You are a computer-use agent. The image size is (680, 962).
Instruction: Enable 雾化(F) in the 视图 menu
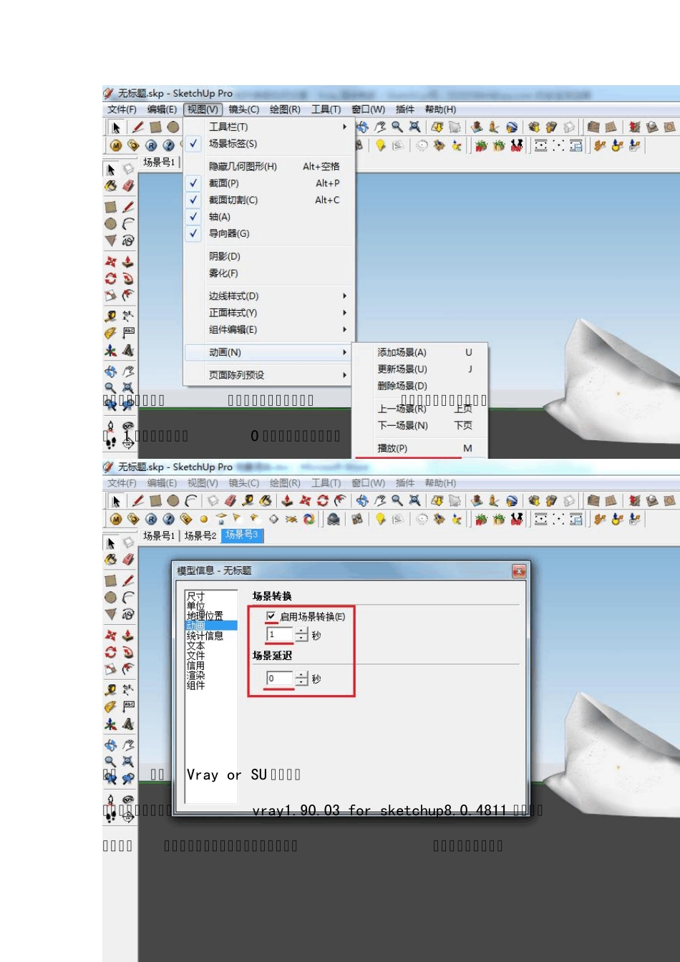269,273
